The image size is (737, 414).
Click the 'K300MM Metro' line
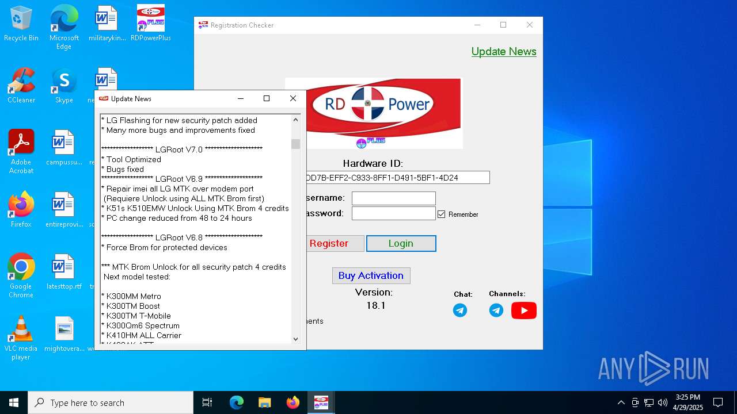click(131, 296)
